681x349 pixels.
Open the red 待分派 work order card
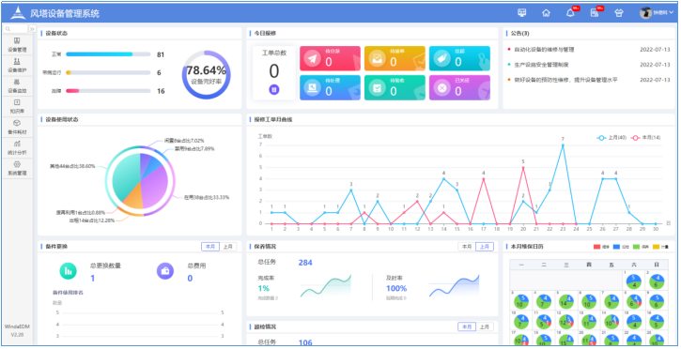[x=330, y=58]
